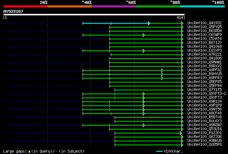Select the UniRef100_Q9MAW1 label

click(204, 62)
